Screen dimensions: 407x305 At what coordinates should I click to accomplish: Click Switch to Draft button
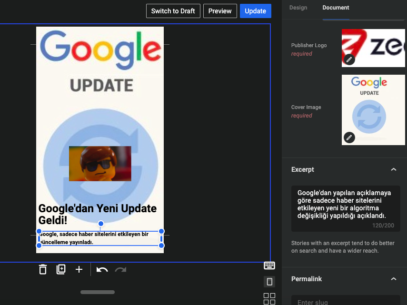coord(173,11)
